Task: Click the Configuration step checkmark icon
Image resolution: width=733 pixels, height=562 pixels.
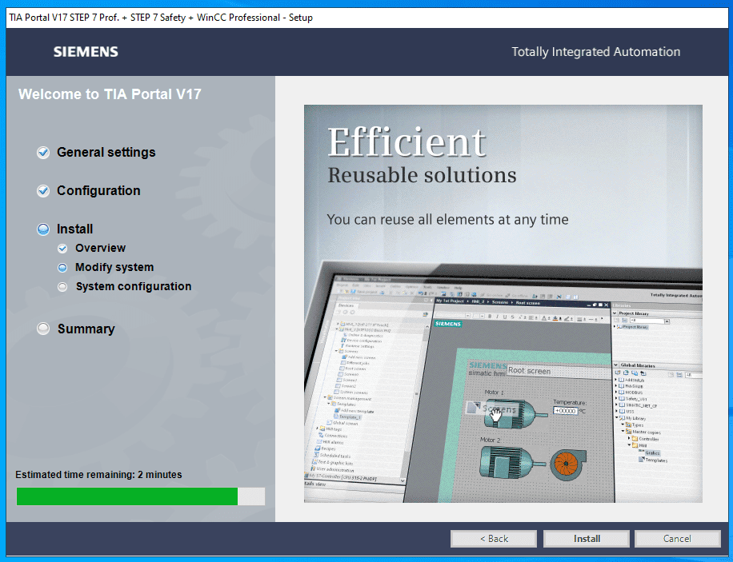Action: [43, 190]
